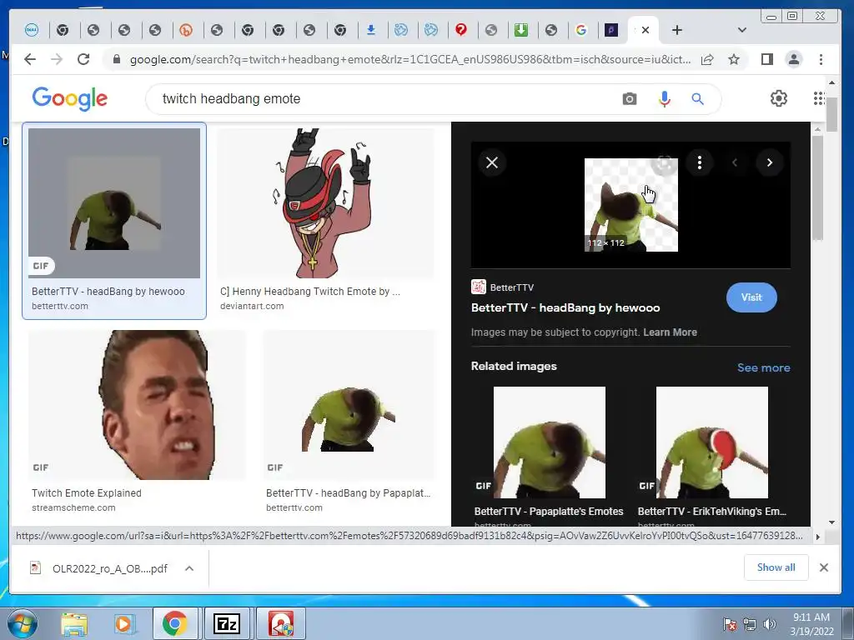Search by image with camera icon
854x640 pixels.
pos(629,98)
